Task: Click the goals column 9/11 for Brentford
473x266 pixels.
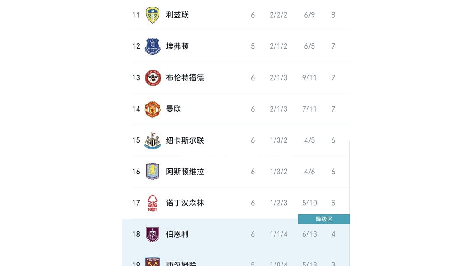Action: [x=310, y=77]
